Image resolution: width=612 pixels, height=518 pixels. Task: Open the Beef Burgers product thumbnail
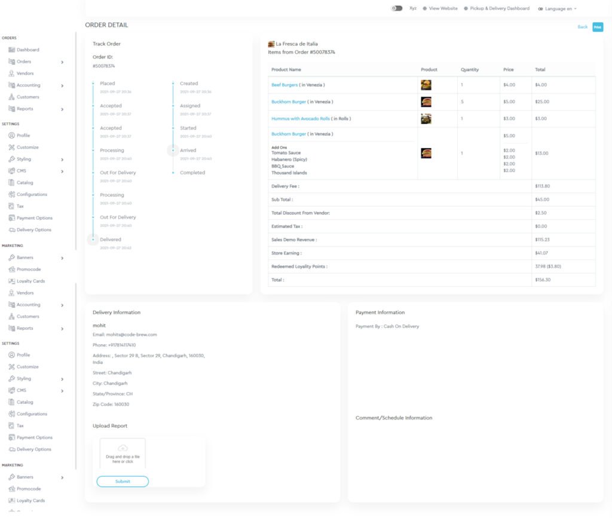(x=426, y=85)
